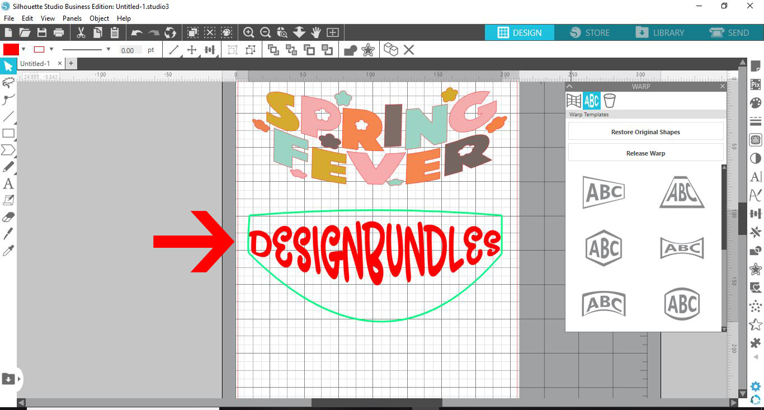Open the Line Style panel
764x410 pixels.
pos(756,121)
